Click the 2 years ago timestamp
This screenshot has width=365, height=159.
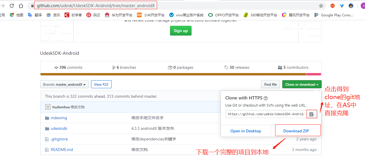[306, 139]
